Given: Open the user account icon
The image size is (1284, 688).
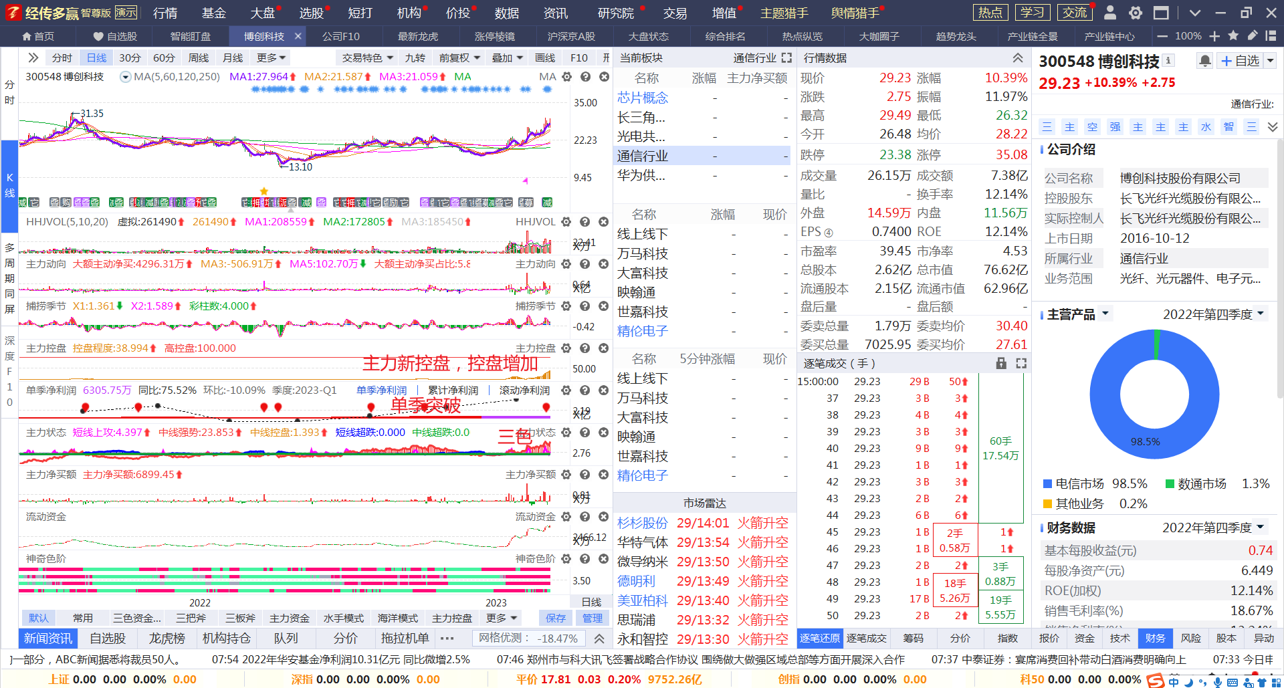Looking at the screenshot, I should pyautogui.click(x=1109, y=13).
